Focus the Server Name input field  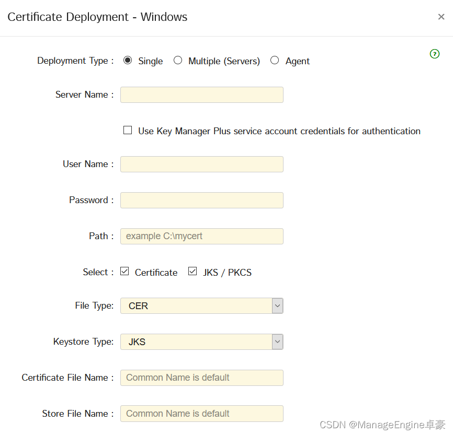point(202,95)
